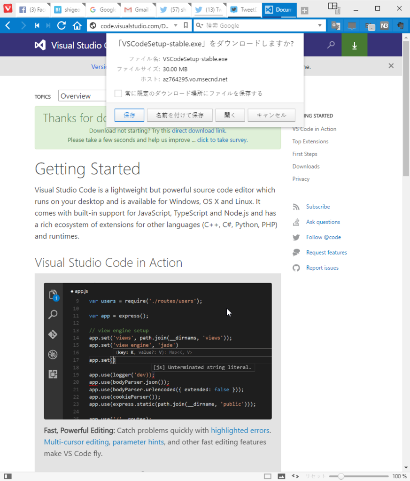
Task: Click the Google search input field
Action: point(260,26)
